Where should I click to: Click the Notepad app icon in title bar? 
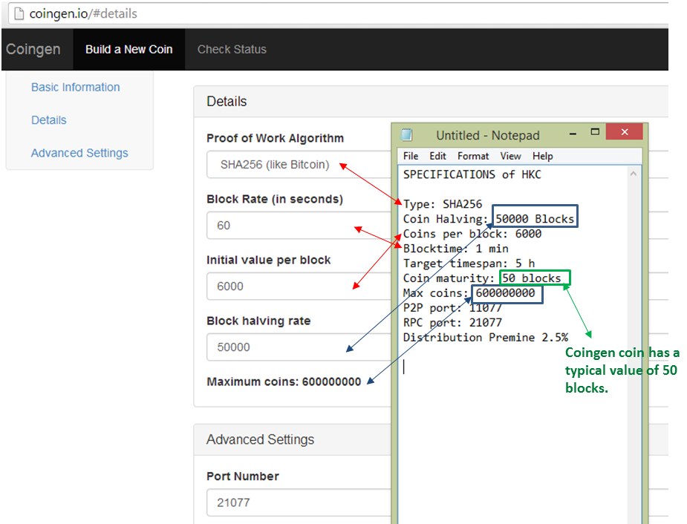pos(407,134)
